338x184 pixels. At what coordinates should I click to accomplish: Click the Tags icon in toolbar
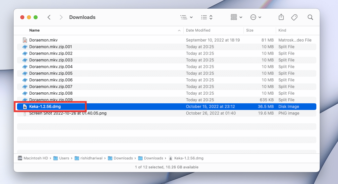(x=294, y=17)
